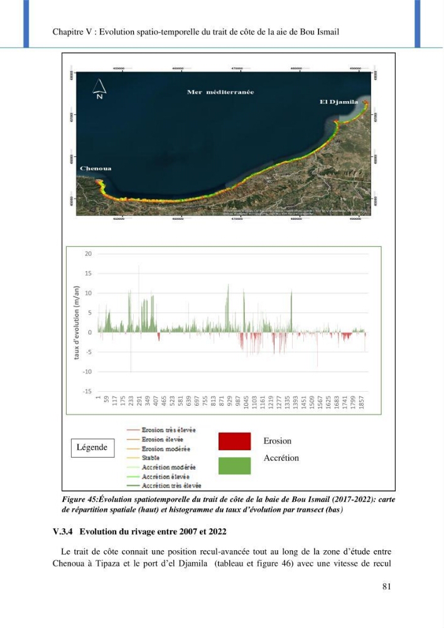Click the paragraph beginning 'Le trait de côte connait'
Viewport: 444px width, 628px height.
[222, 558]
